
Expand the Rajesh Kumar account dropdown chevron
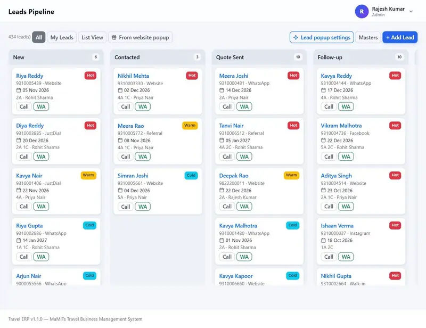pyautogui.click(x=411, y=11)
